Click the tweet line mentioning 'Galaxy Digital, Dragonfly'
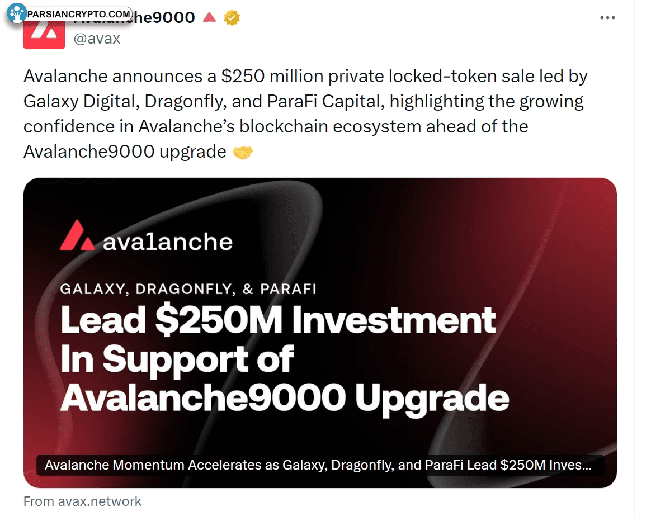 [x=304, y=102]
